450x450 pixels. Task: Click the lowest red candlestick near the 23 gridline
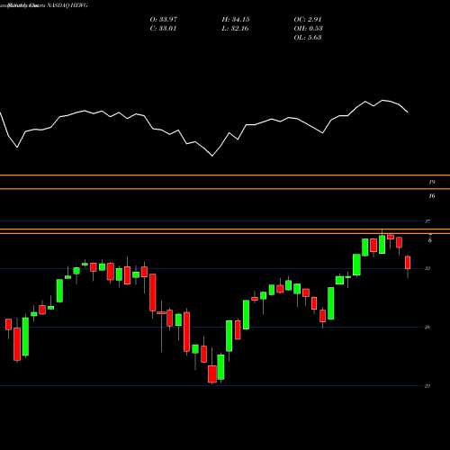click(x=212, y=373)
